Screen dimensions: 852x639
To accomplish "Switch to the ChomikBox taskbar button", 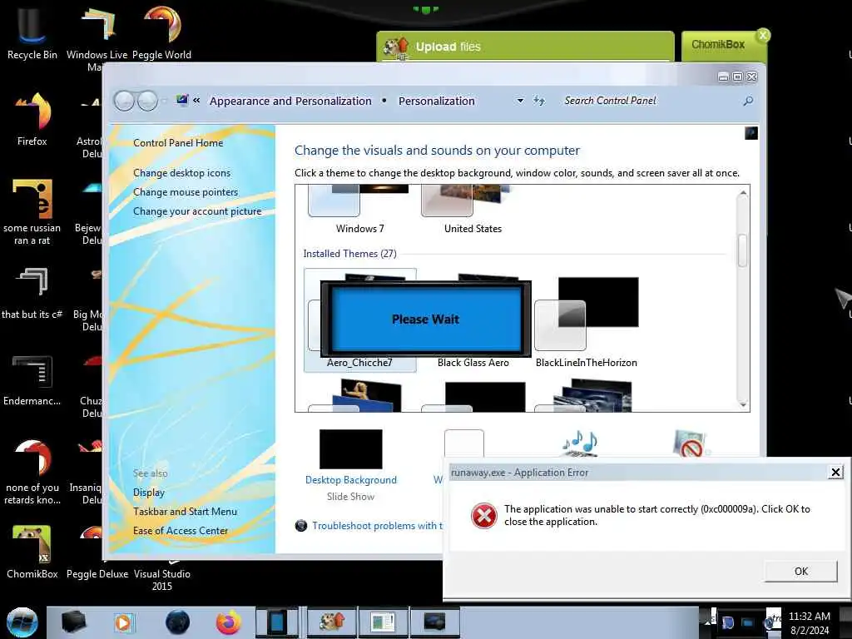I will pyautogui.click(x=331, y=622).
